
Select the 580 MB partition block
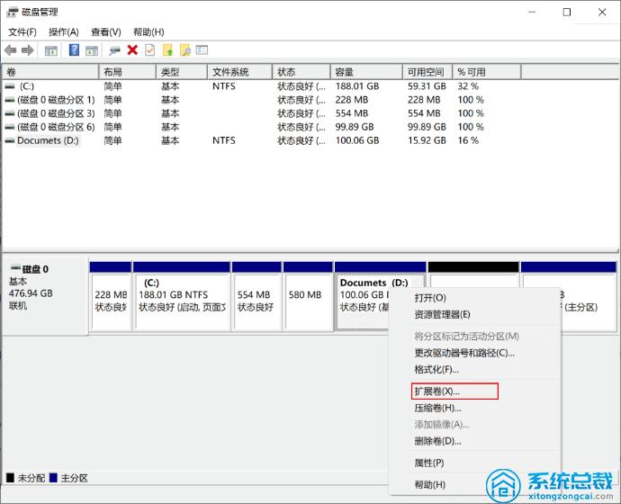pyautogui.click(x=308, y=296)
